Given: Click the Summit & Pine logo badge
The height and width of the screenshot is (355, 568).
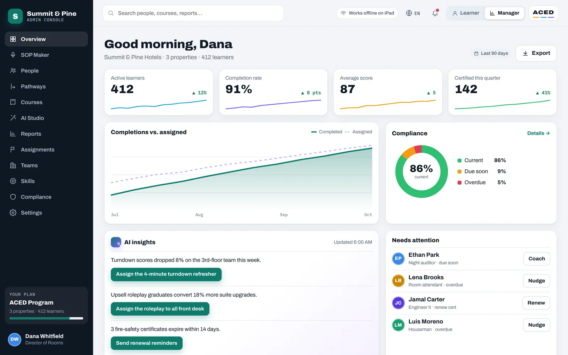Looking at the screenshot, I should (x=15, y=16).
